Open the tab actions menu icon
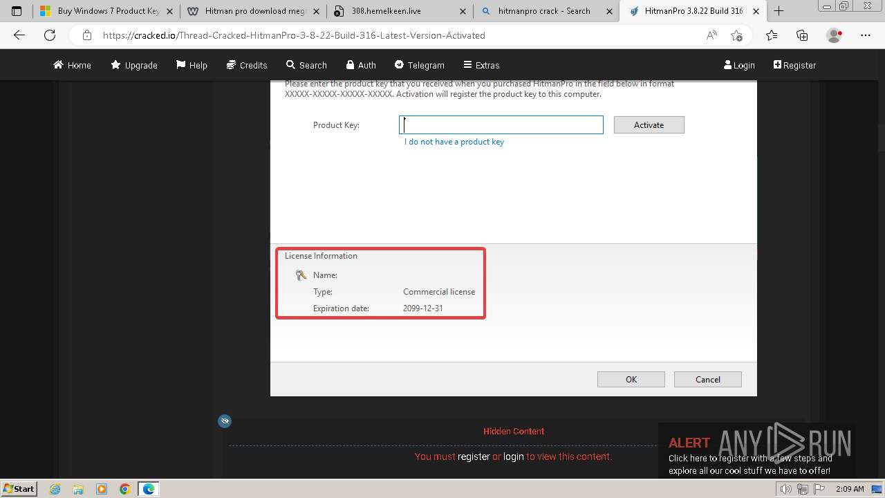The image size is (885, 498). (17, 11)
